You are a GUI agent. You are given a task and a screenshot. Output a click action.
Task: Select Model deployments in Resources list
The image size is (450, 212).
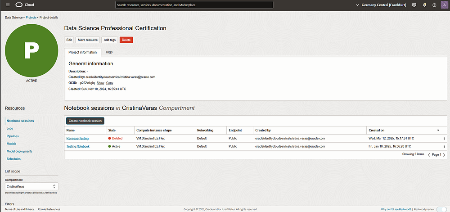[19, 151]
